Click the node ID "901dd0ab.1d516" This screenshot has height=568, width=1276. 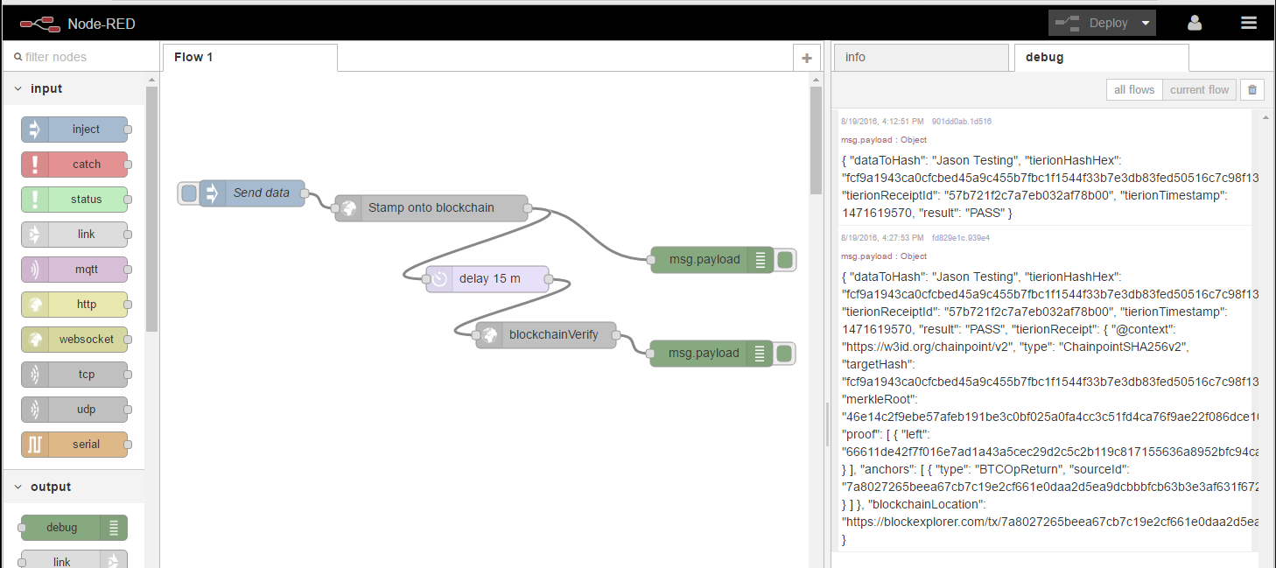click(x=962, y=122)
